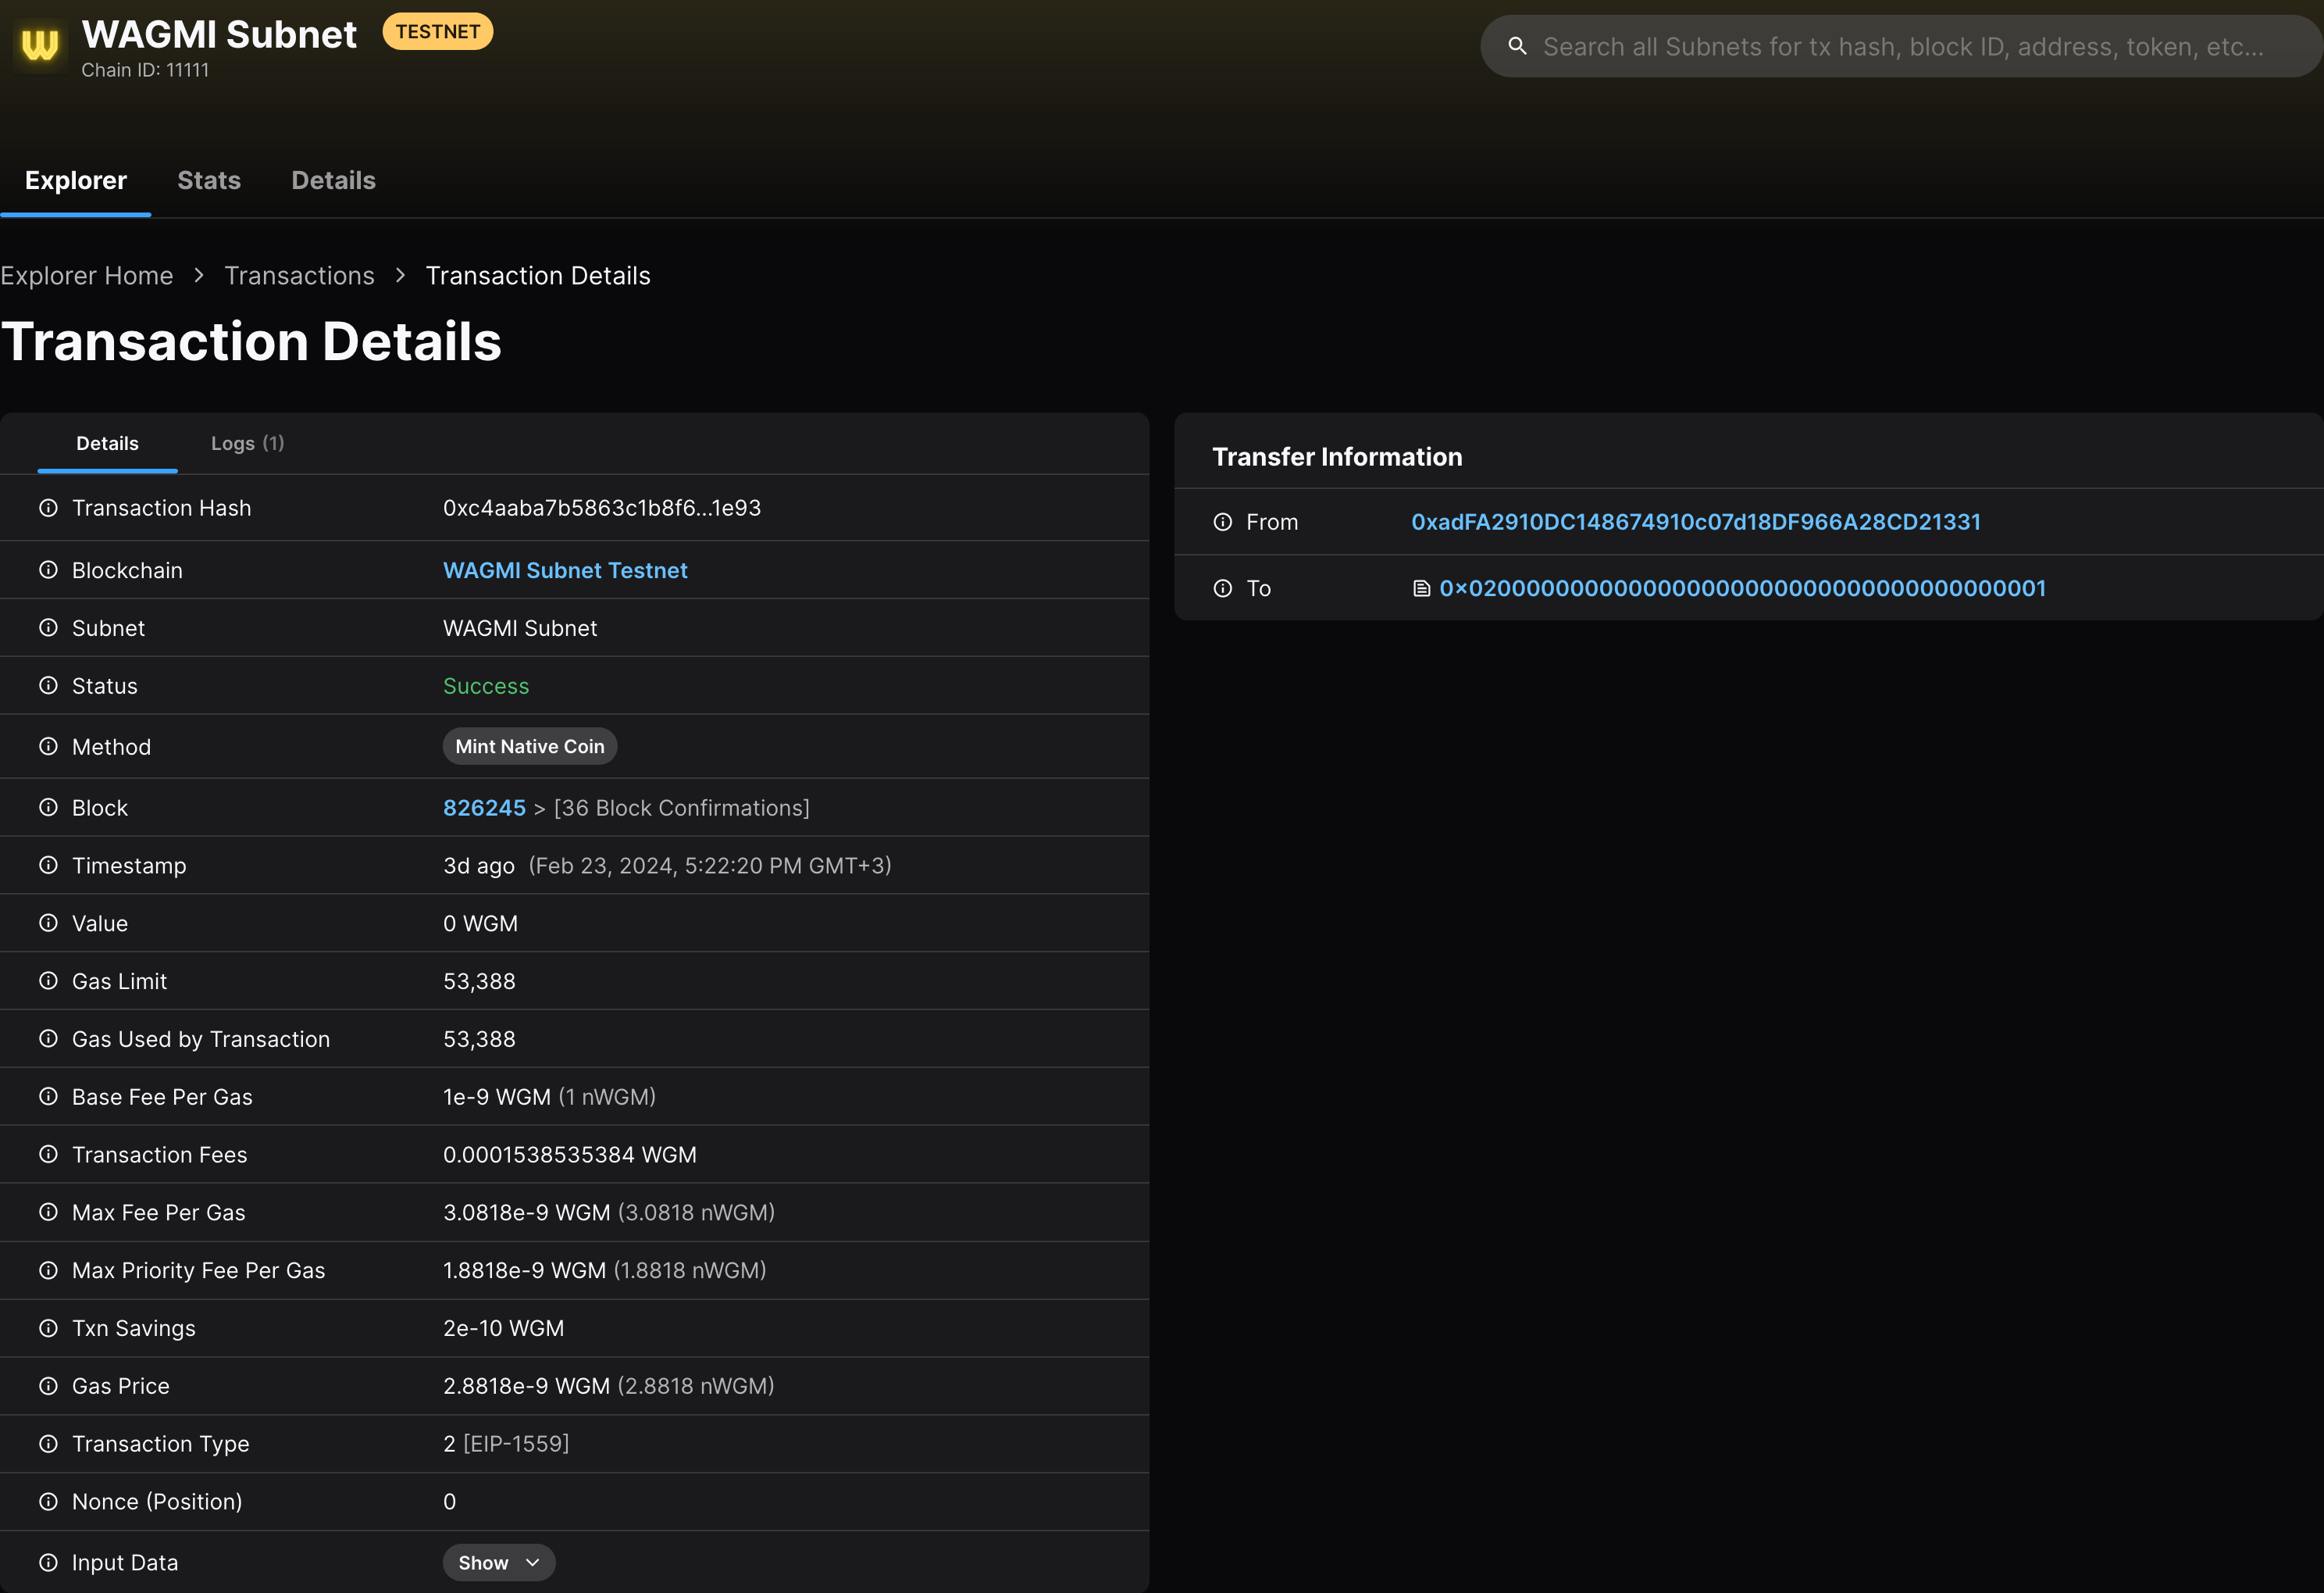Open block 826245 link
Screen dimensions: 2324x1593
tap(484, 808)
